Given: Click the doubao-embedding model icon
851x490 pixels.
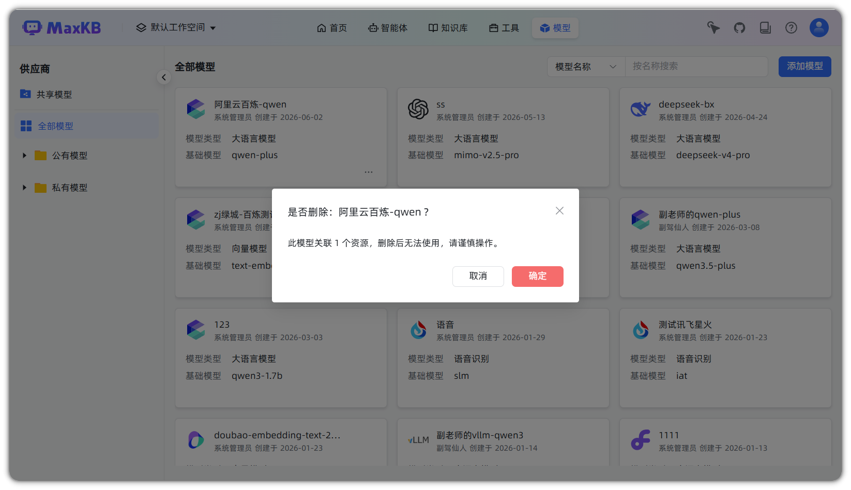Looking at the screenshot, I should point(196,440).
